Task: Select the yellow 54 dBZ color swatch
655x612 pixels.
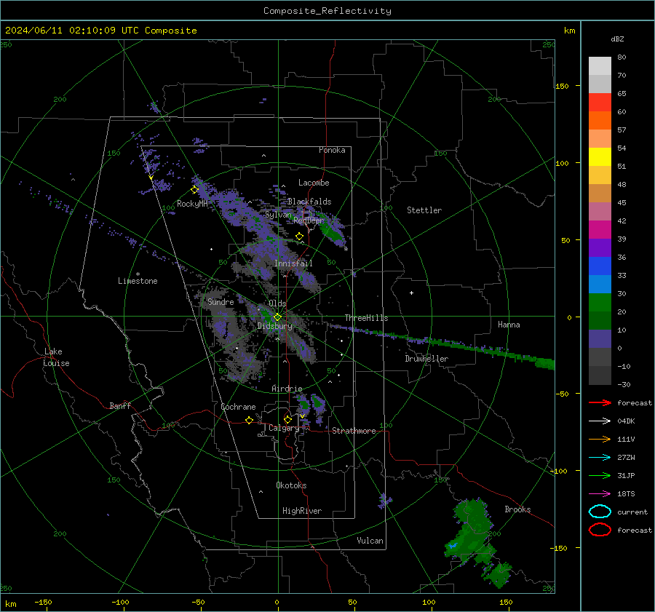Action: point(600,156)
